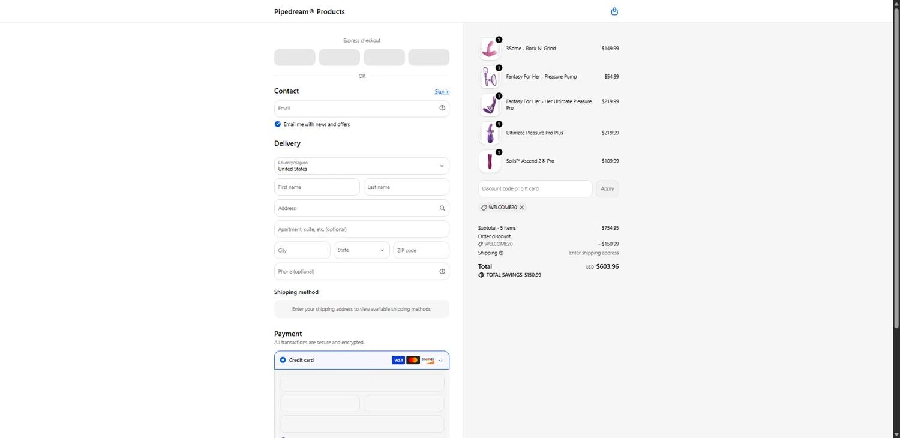900x438 pixels.
Task: Click the Shipping method heading
Action: 296,292
